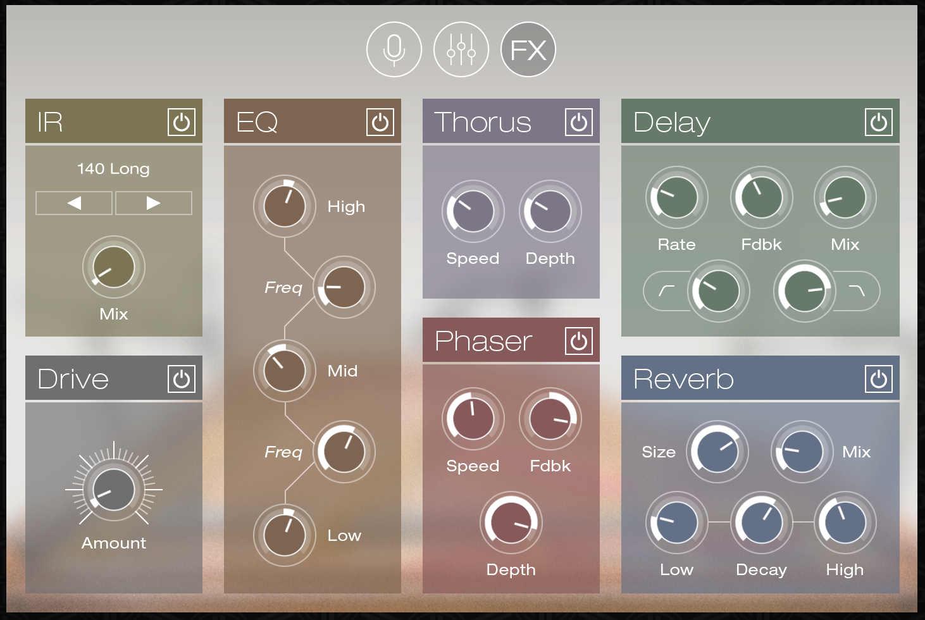
Task: Click the 'Amount' label under Drive
Action: [x=114, y=543]
